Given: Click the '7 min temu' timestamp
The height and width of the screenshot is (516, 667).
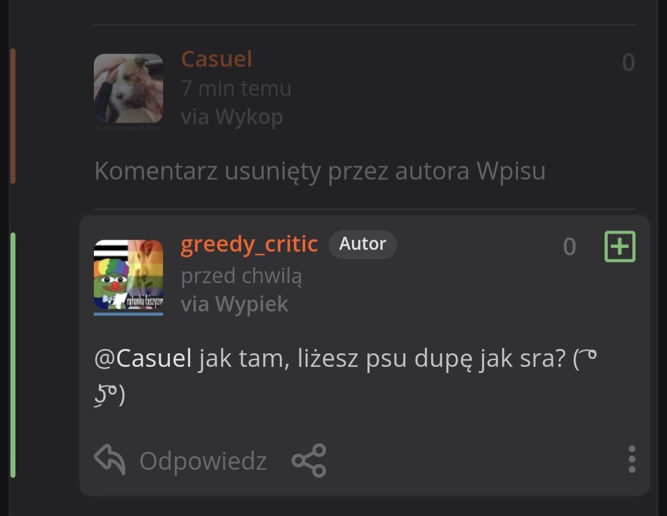Looking at the screenshot, I should (x=236, y=88).
